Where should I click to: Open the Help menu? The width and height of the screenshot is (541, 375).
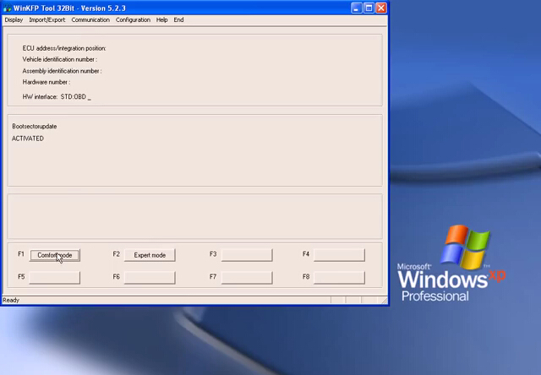[161, 20]
